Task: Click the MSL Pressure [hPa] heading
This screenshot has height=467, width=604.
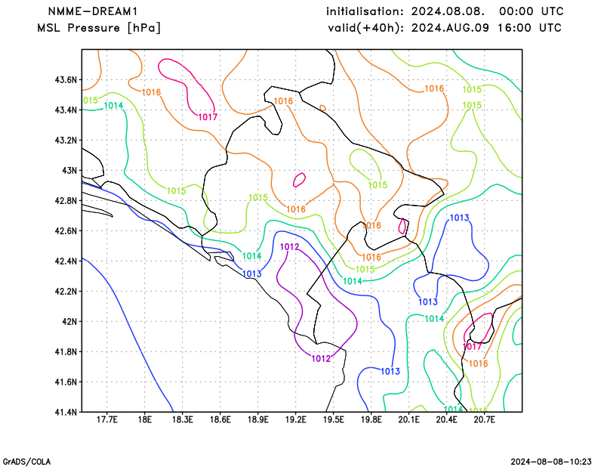Action: 99,28
